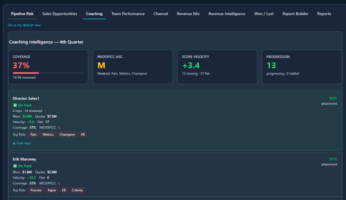The width and height of the screenshot is (346, 200).
Task: Open the Score Velocity summary card
Action: click(x=217, y=67)
